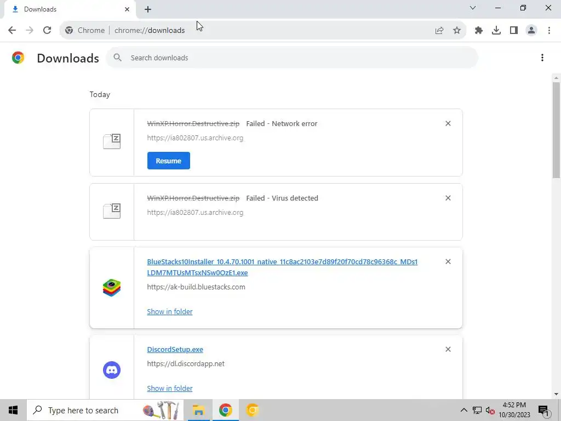
Task: Remove the Network error download entry
Action: [448, 123]
